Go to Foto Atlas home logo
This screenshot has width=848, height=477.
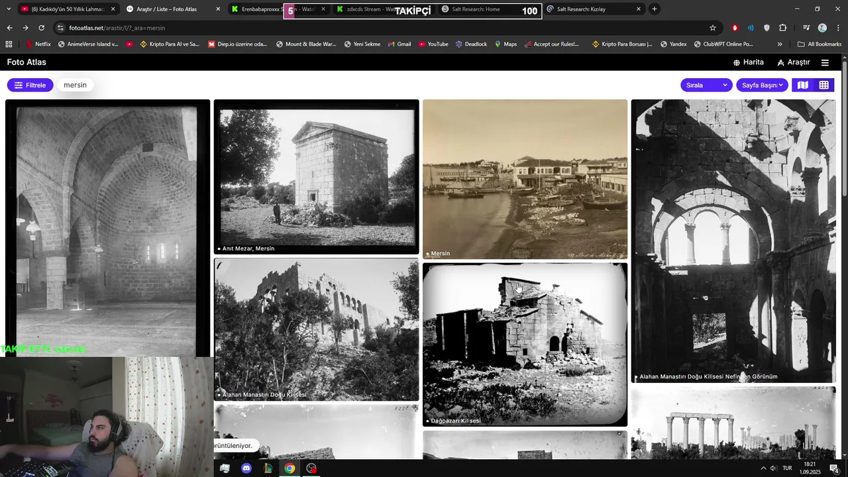pos(26,62)
